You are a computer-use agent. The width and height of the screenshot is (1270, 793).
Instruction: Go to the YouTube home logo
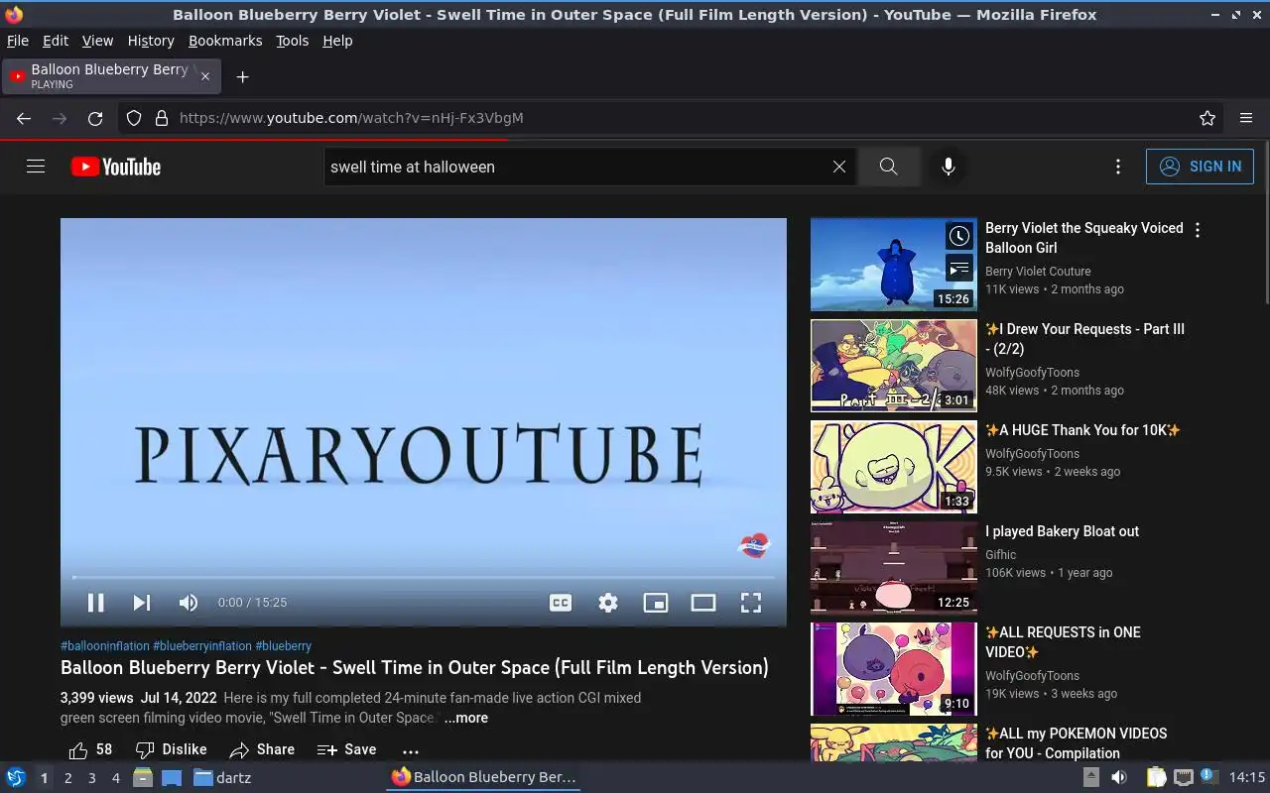point(116,167)
